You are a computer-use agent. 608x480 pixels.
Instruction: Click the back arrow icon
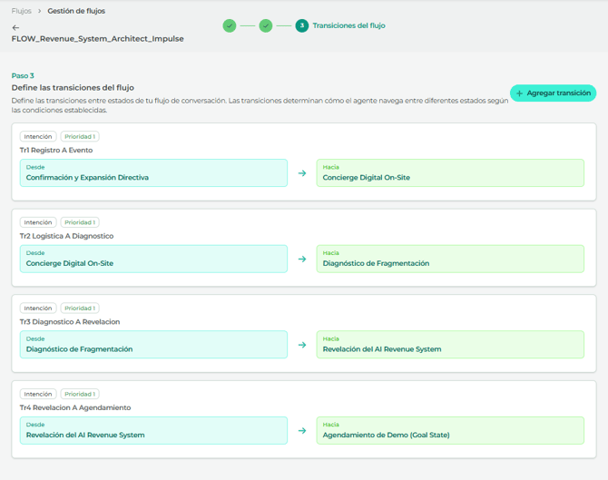coord(15,27)
